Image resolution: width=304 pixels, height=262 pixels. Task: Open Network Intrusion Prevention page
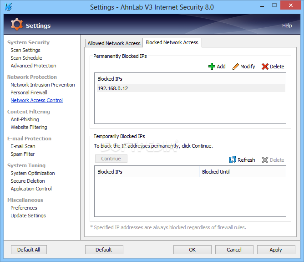[x=43, y=85]
